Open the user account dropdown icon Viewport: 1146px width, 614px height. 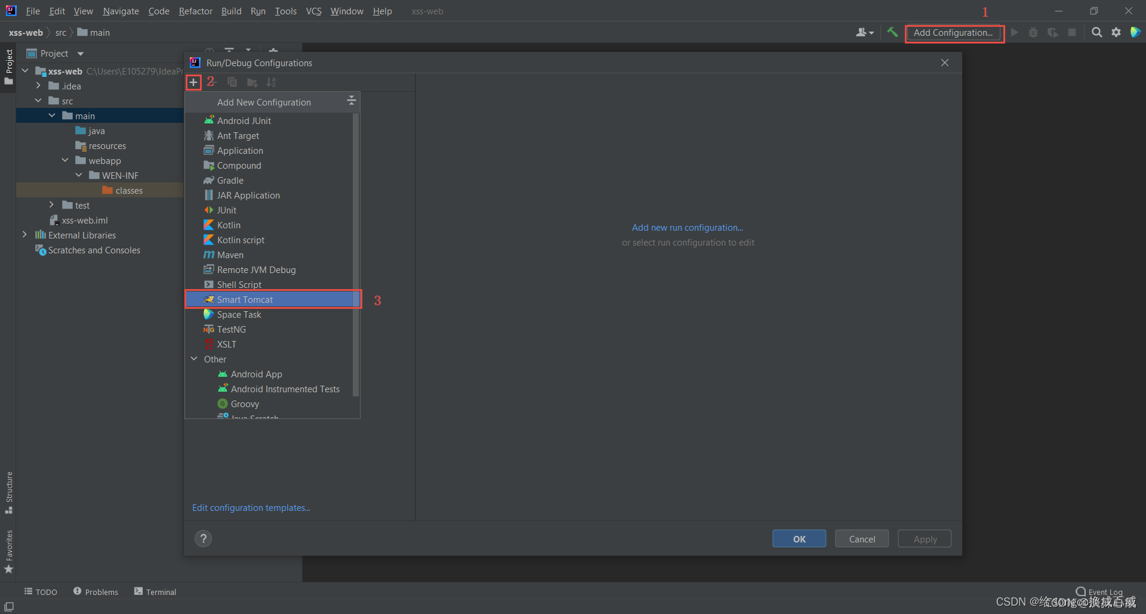864,32
